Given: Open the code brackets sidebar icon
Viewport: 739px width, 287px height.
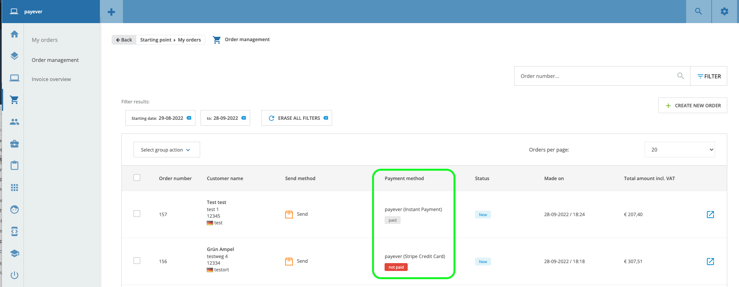Looking at the screenshot, I should tap(14, 231).
